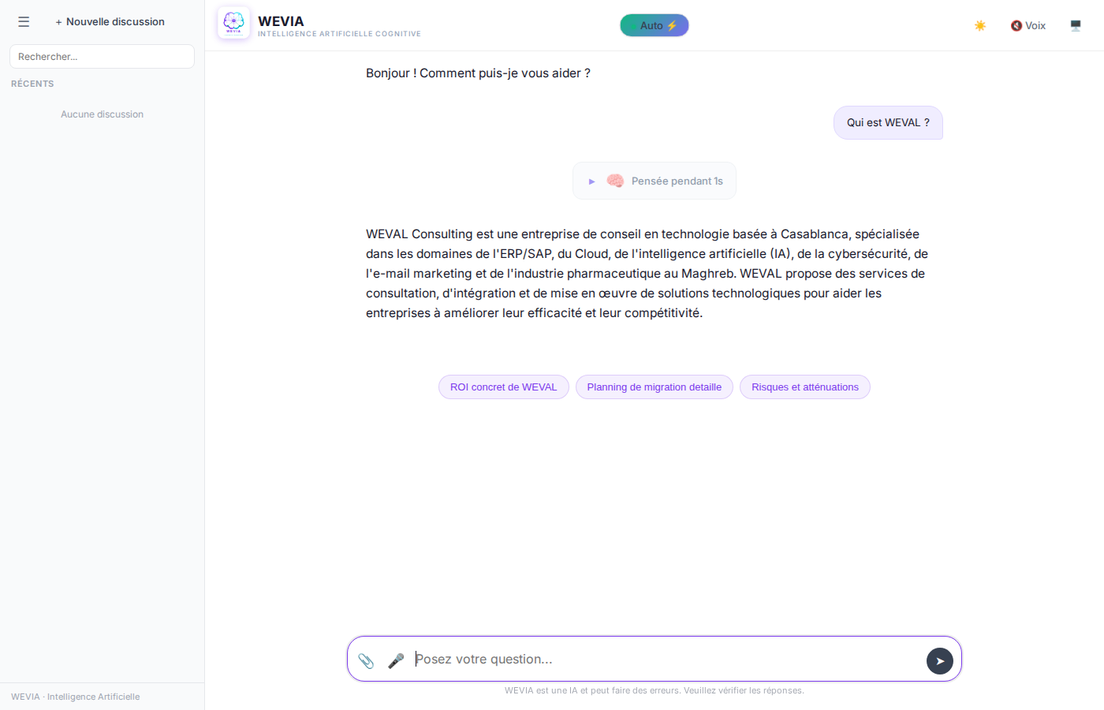
Task: Click the paperclip attach file icon
Action: (366, 660)
